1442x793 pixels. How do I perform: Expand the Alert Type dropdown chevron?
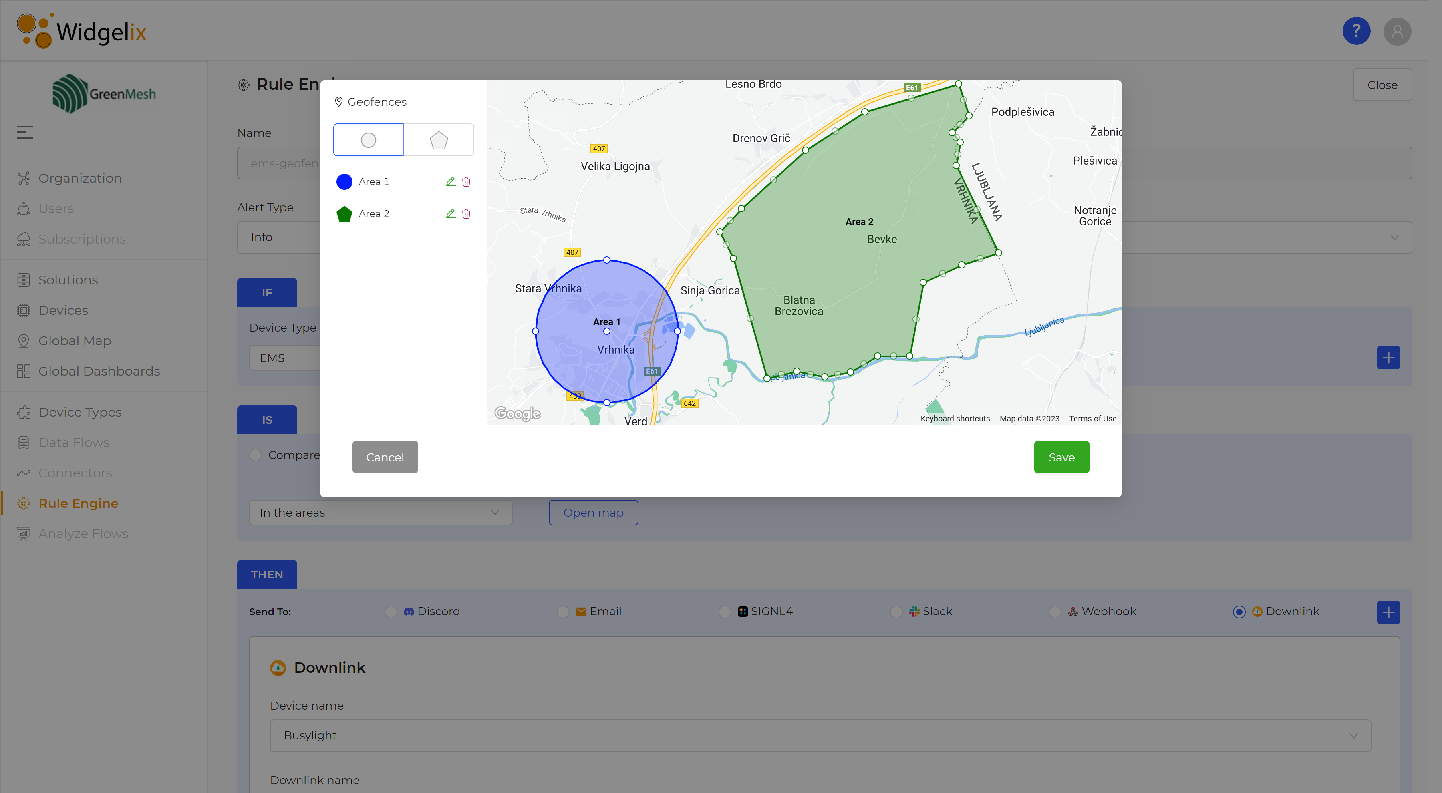1394,237
